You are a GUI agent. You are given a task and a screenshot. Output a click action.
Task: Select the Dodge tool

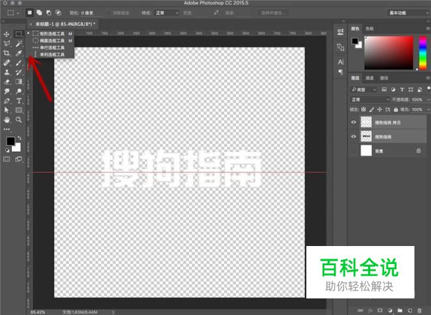click(x=19, y=92)
